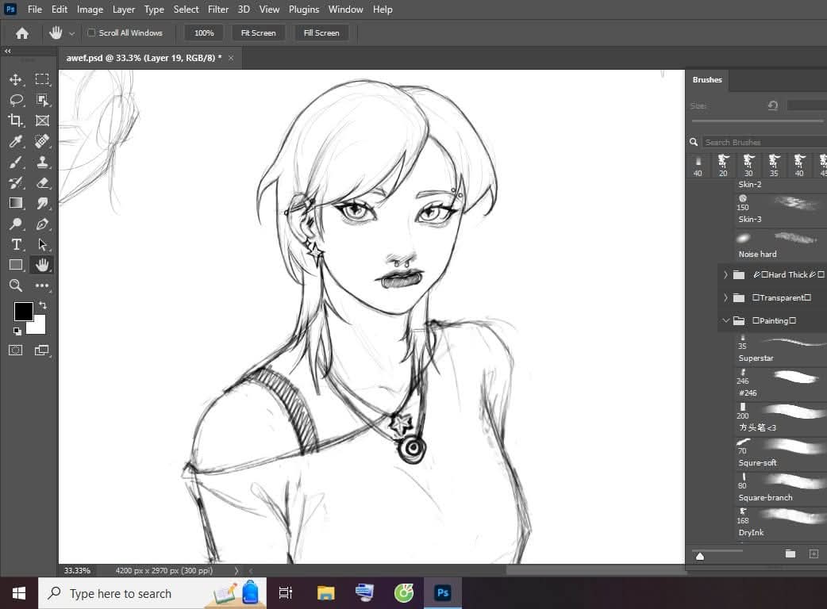Image resolution: width=827 pixels, height=609 pixels.
Task: Toggle Quick Mask mode
Action: point(16,350)
